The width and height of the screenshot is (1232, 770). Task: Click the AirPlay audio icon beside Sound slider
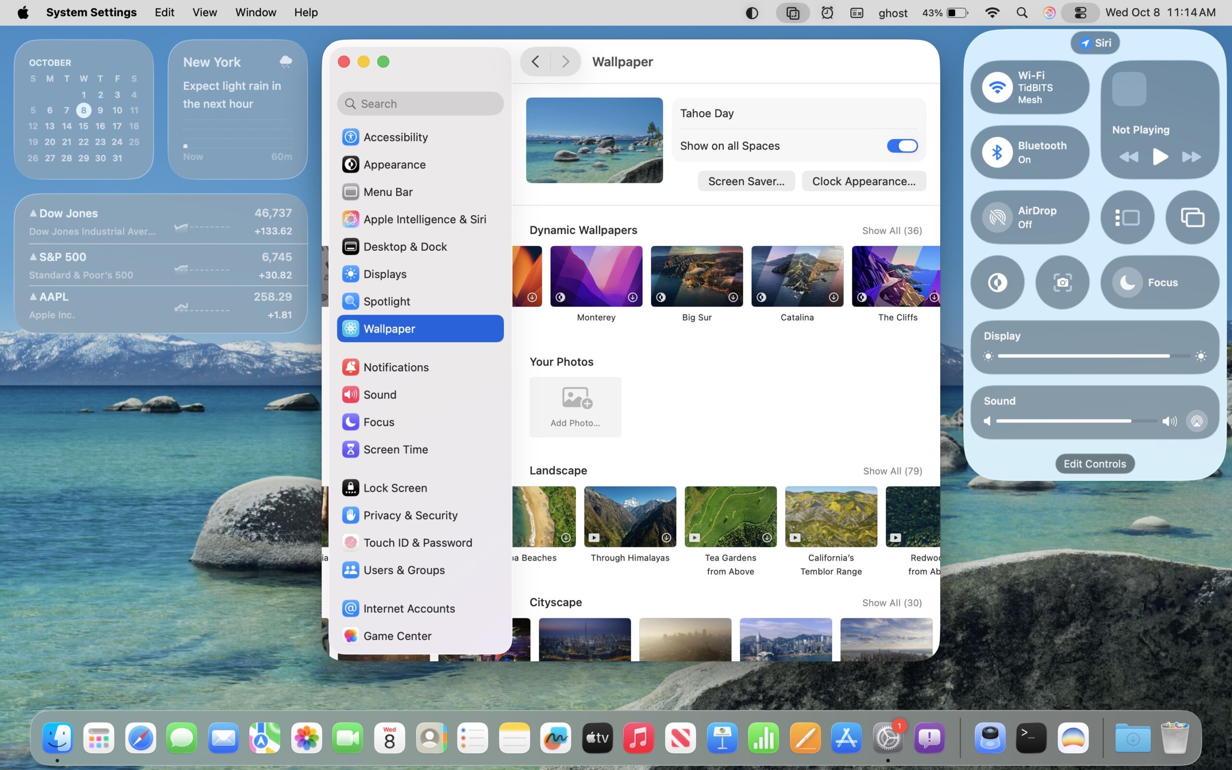coord(1196,421)
